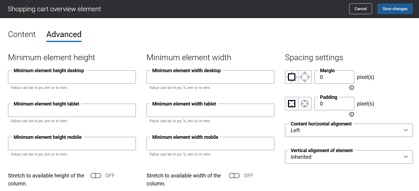Click Save changes button
419x191 pixels.
[395, 9]
